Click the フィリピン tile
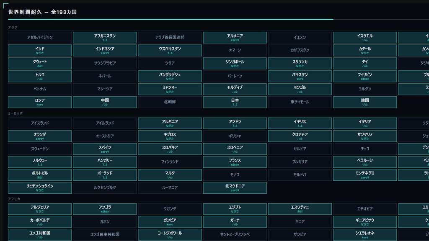Image resolution: width=429 pixels, height=241 pixels. (365, 76)
